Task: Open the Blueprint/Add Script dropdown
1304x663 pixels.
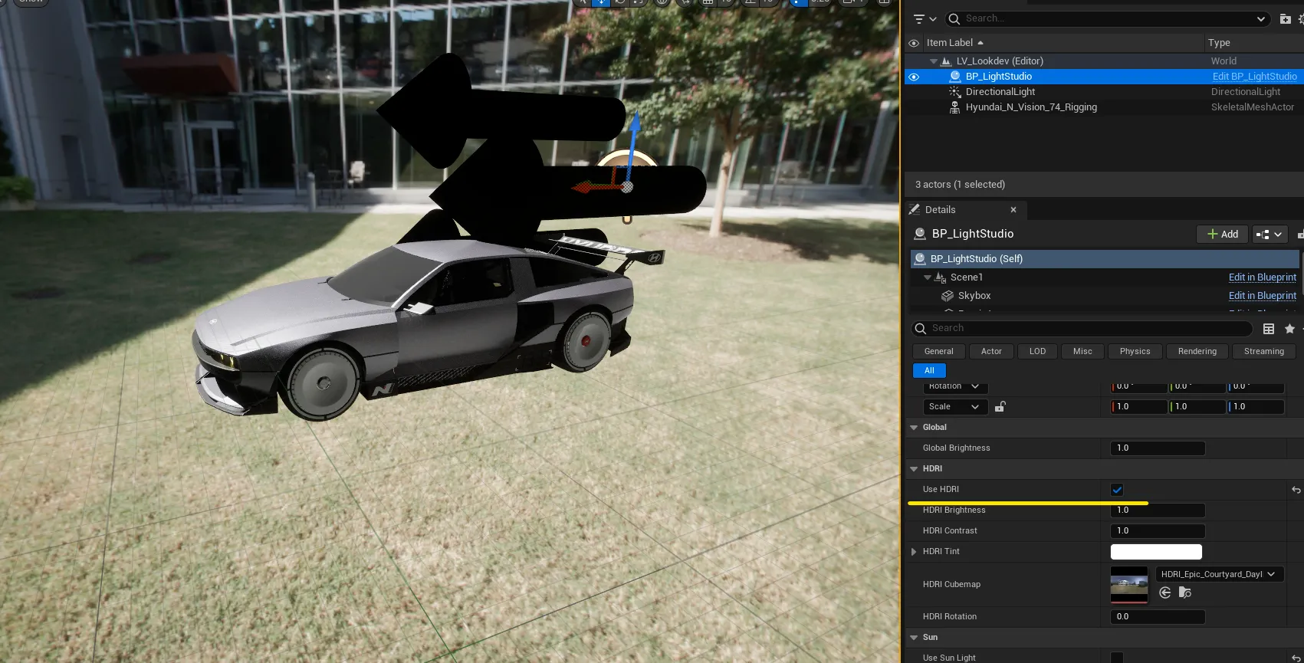Action: [x=1270, y=235]
